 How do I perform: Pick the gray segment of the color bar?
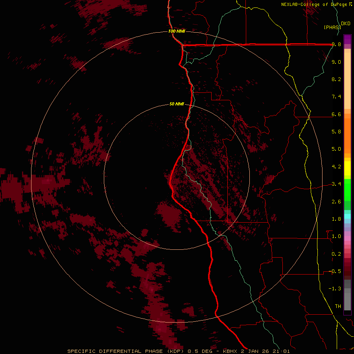(347, 295)
